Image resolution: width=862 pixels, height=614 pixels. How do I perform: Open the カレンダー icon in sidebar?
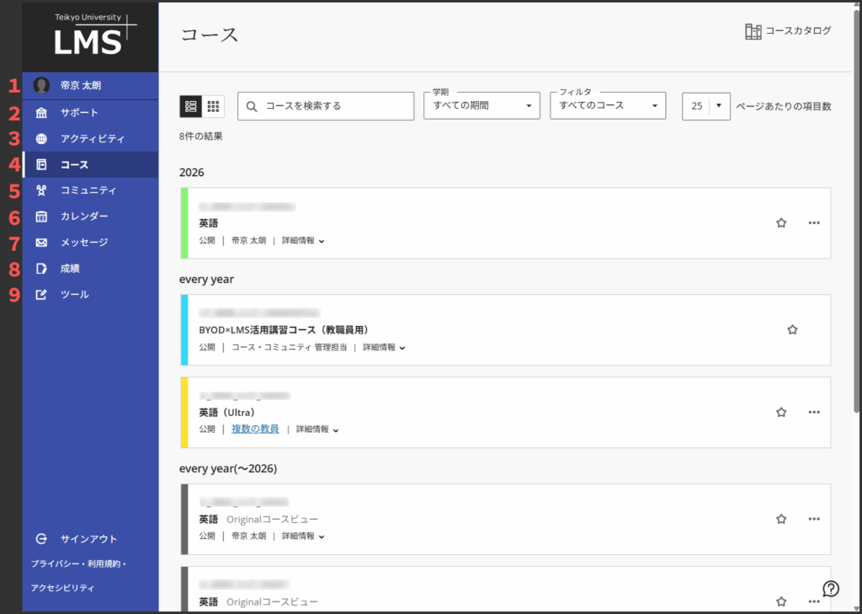coord(41,216)
